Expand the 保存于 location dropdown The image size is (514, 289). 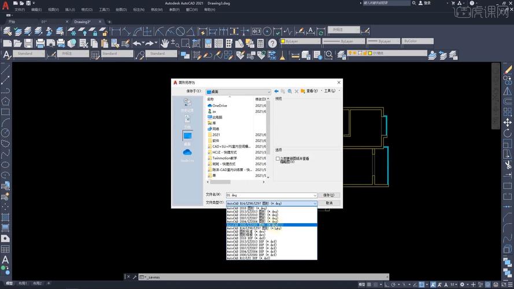(x=268, y=91)
